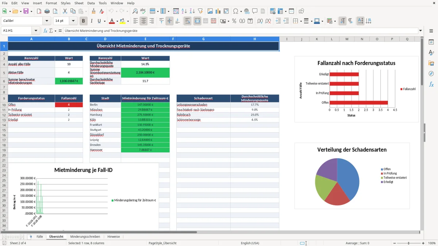Toggle Italic formatting

(x=92, y=21)
